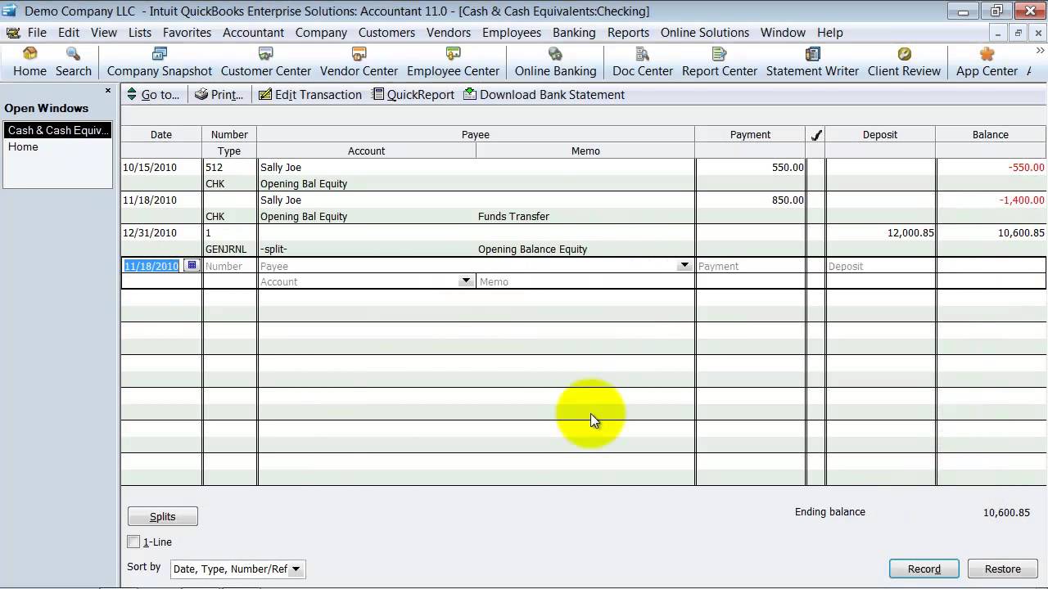This screenshot has height=589, width=1048.
Task: Click the Restore button
Action: 1003,569
